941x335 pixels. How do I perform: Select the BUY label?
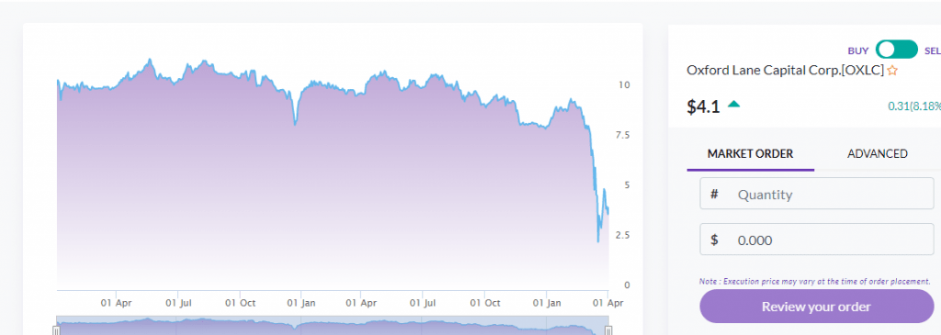coord(857,51)
